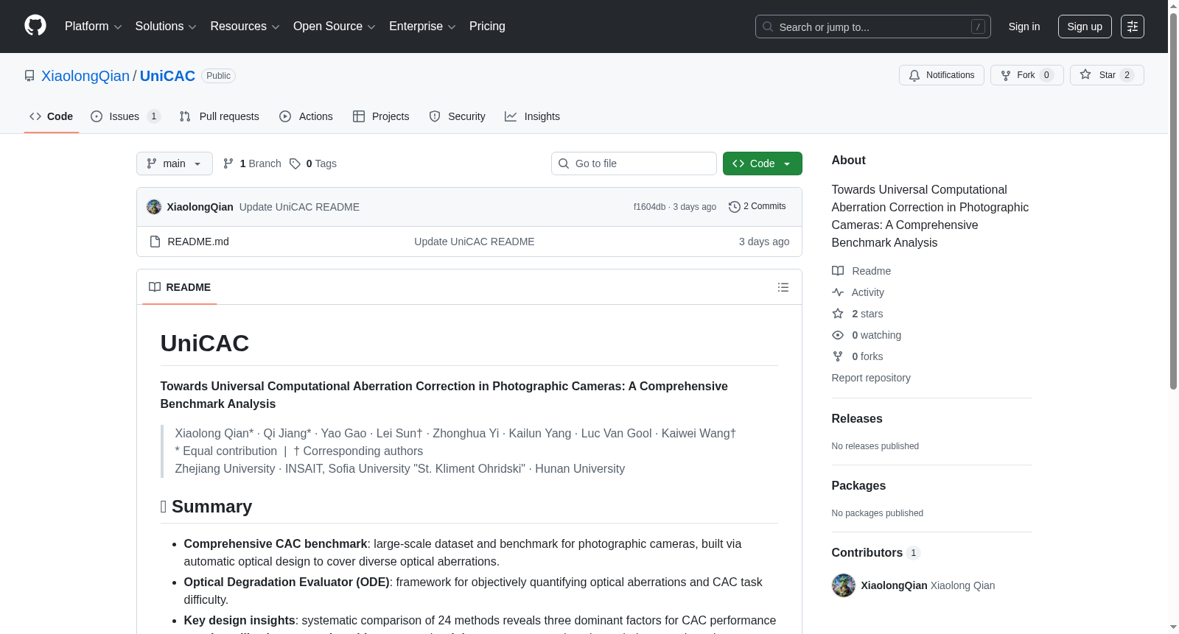Click the star icon beside 2 stars
The height and width of the screenshot is (634, 1179).
click(x=838, y=314)
